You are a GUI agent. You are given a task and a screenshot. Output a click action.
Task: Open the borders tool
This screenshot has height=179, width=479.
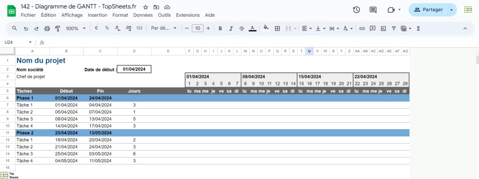(x=277, y=28)
